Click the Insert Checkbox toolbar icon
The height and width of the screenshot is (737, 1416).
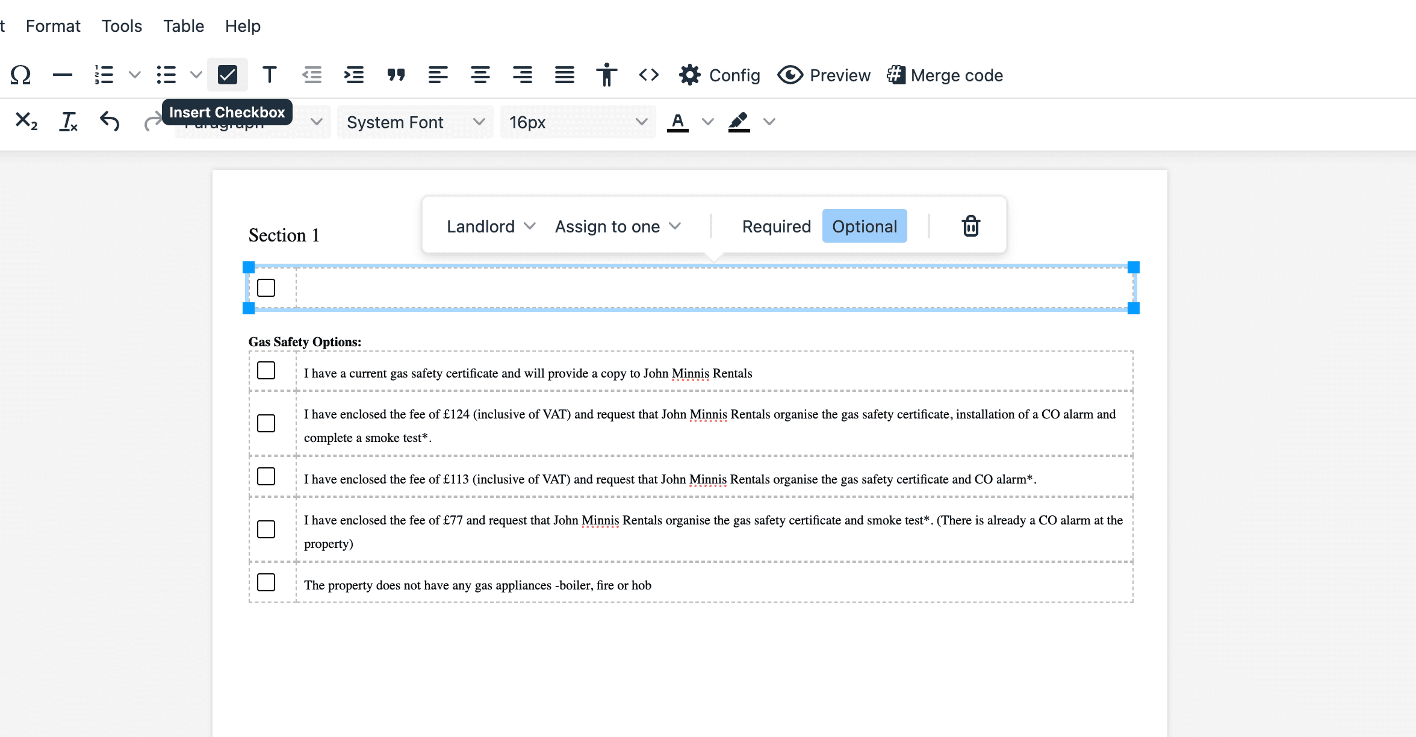pos(227,75)
